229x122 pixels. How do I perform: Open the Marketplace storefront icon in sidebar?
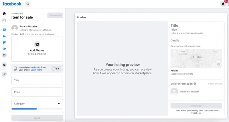[4, 42]
